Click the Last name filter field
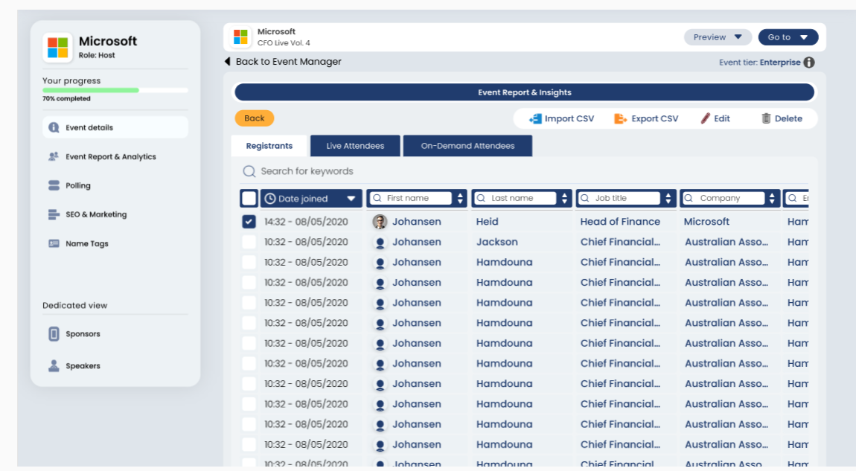 (x=515, y=198)
